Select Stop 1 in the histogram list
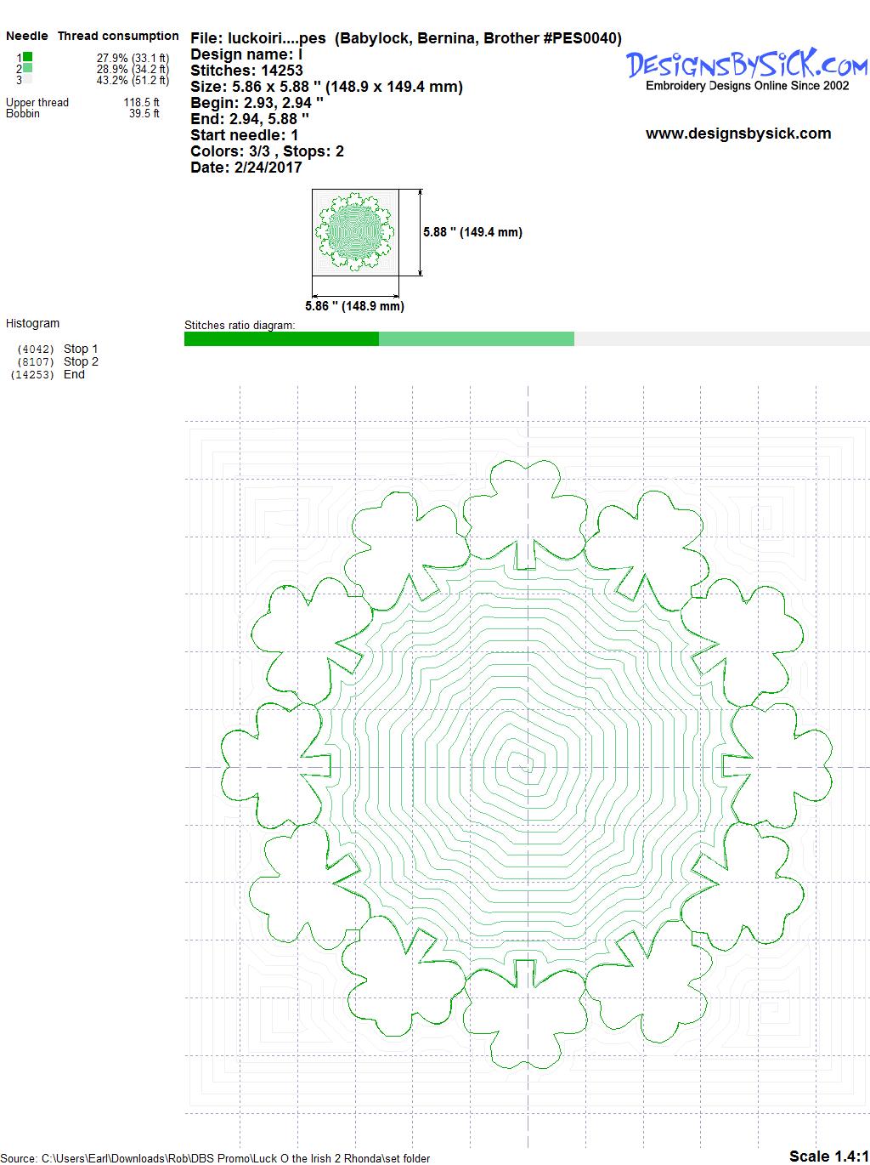 point(81,349)
